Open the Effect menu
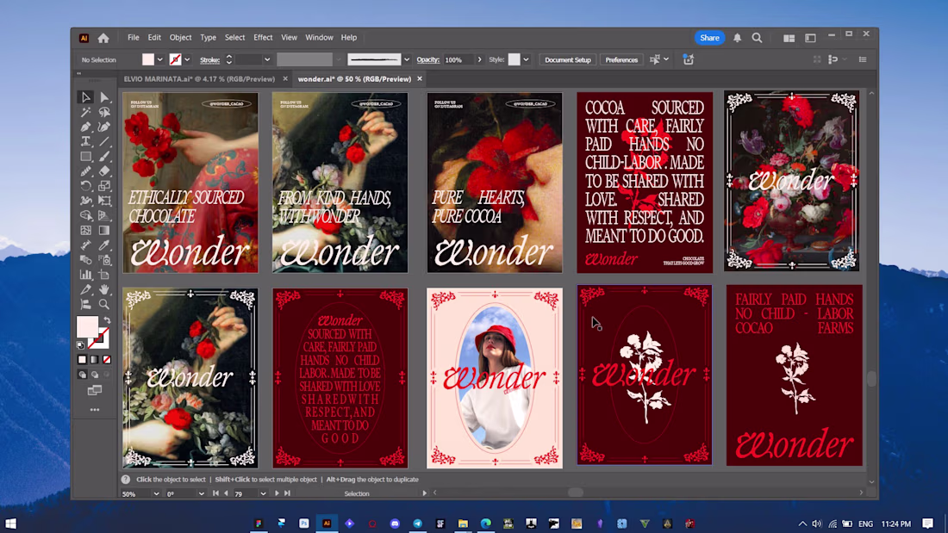 click(x=263, y=38)
